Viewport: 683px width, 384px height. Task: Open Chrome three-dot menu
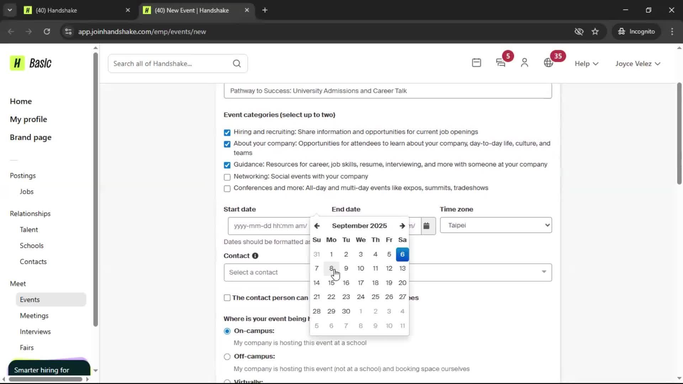672,31
